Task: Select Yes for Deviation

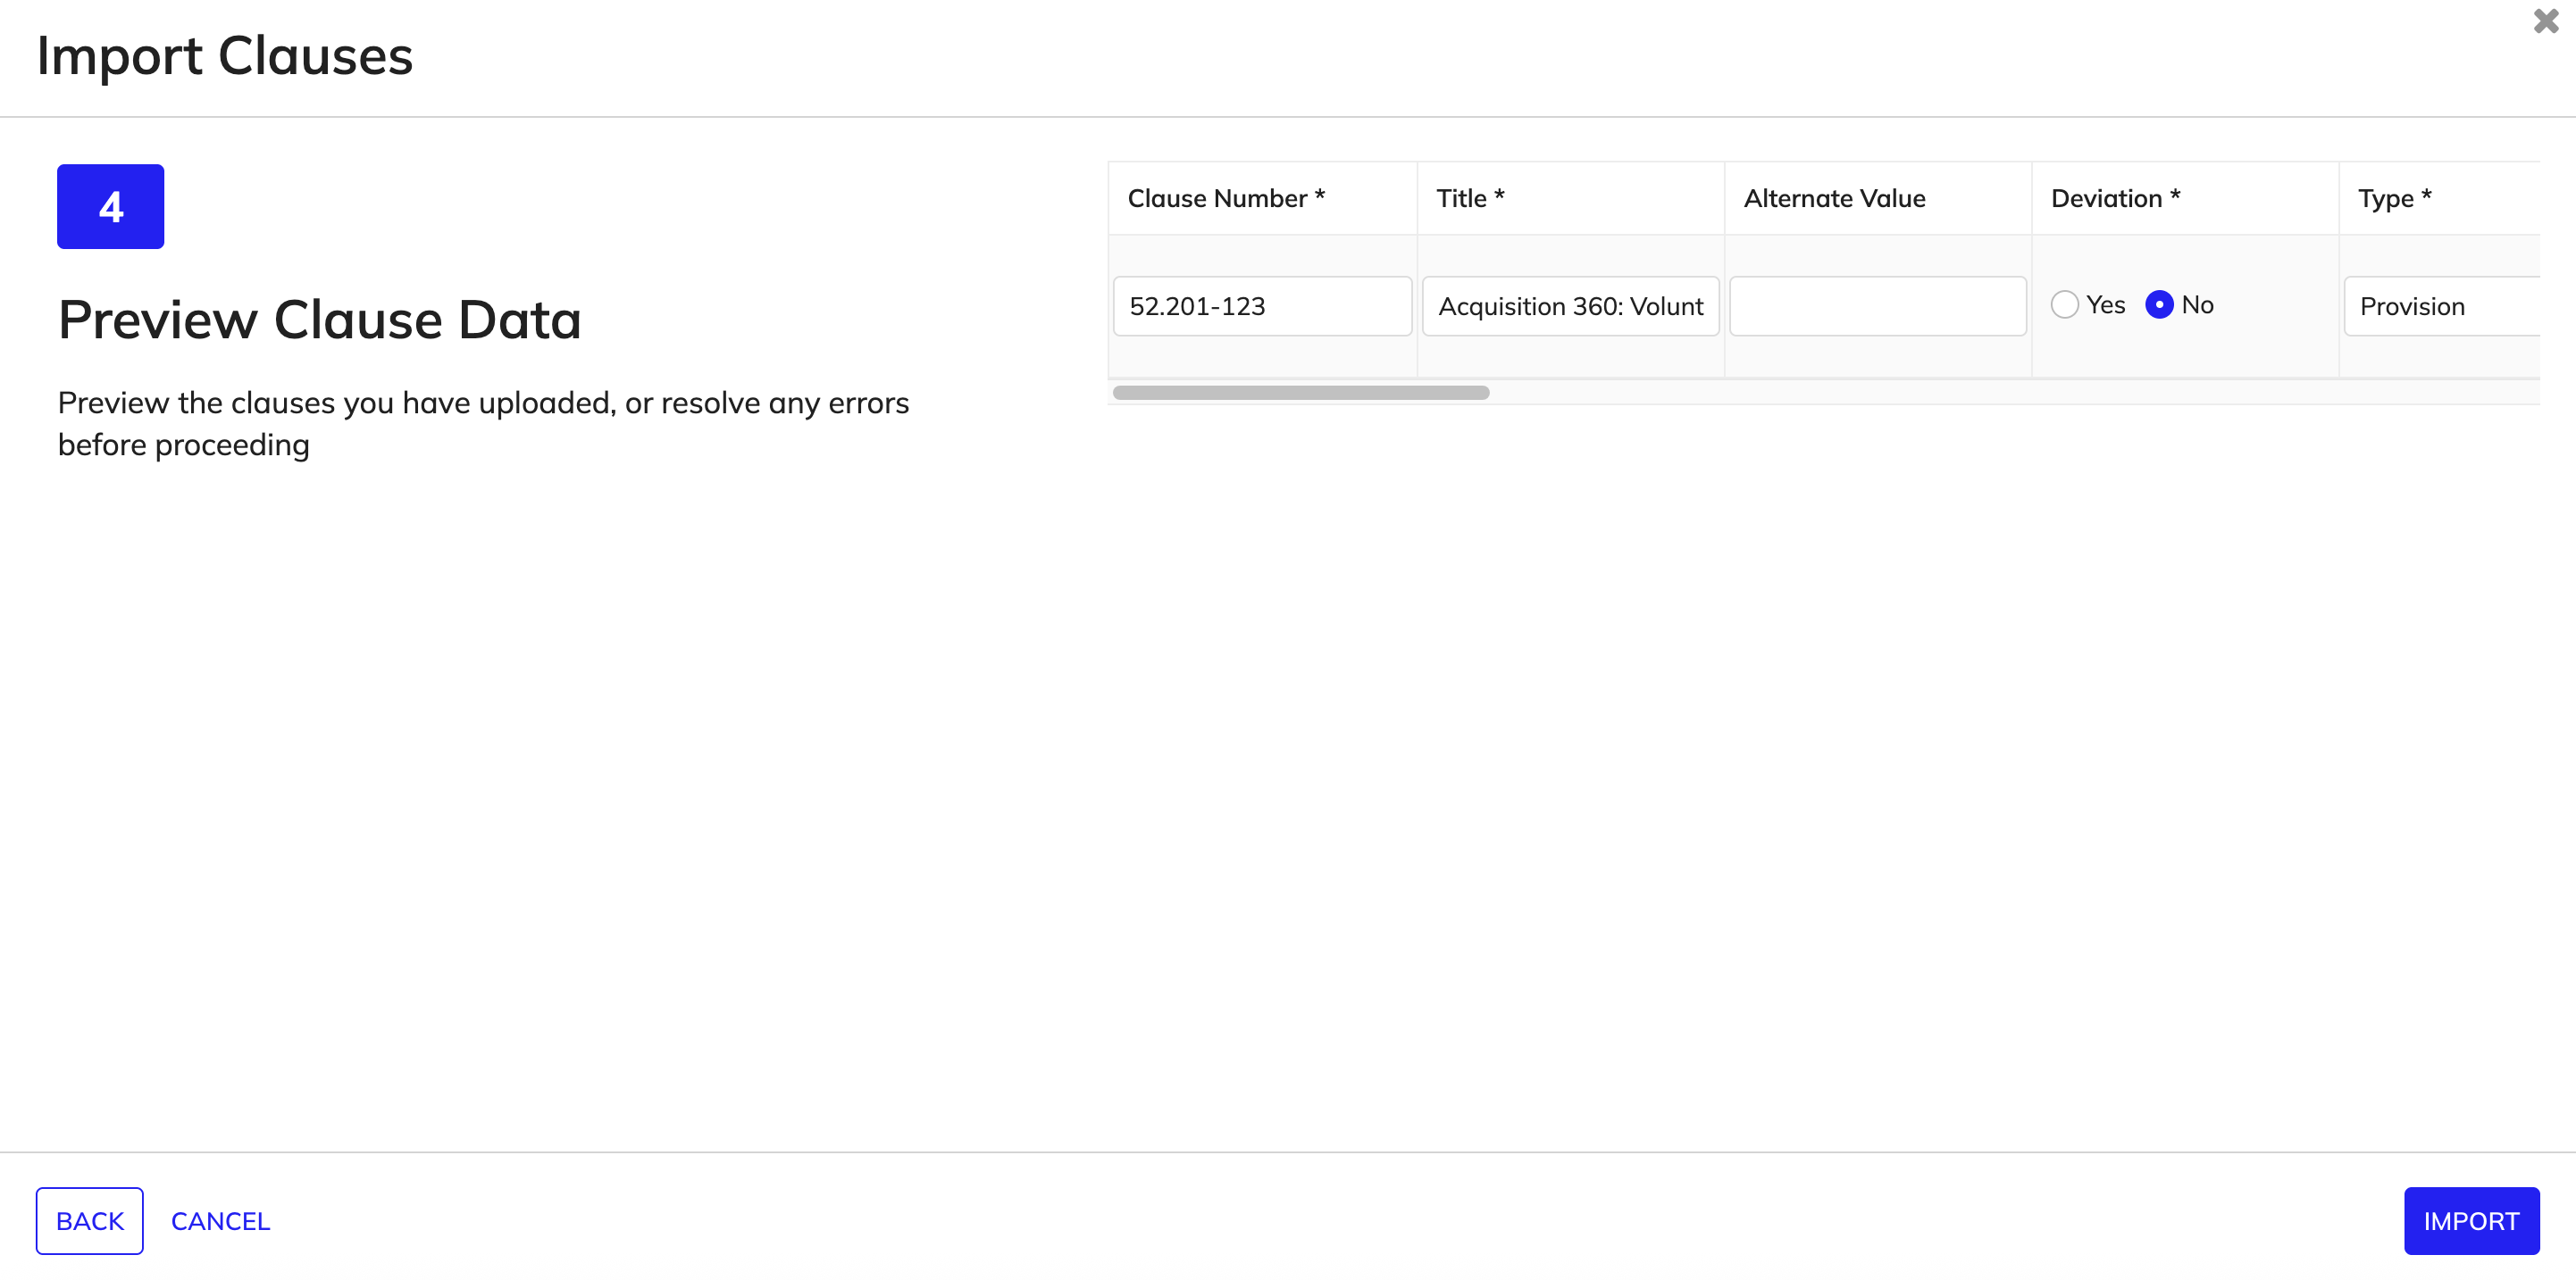Action: tap(2064, 304)
